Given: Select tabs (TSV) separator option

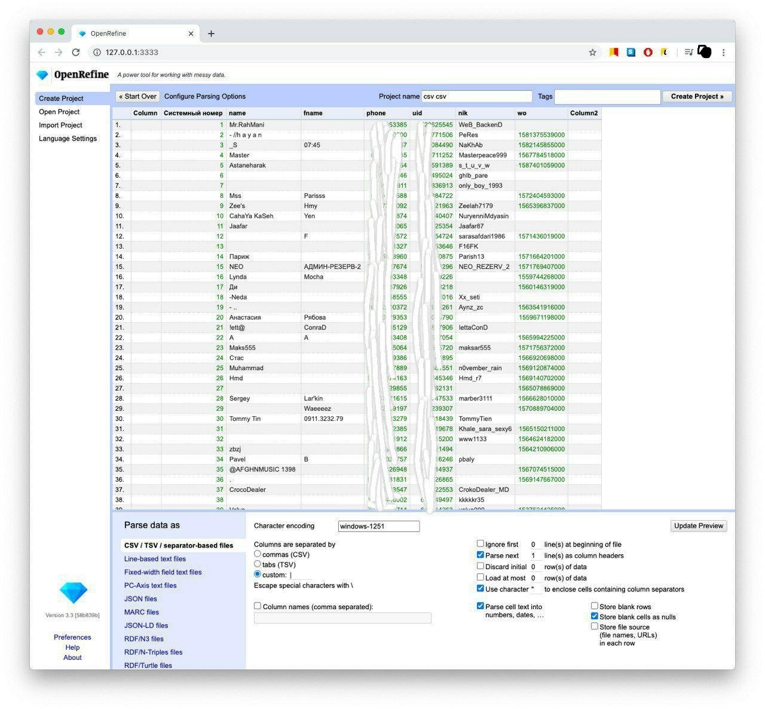Looking at the screenshot, I should click(258, 564).
